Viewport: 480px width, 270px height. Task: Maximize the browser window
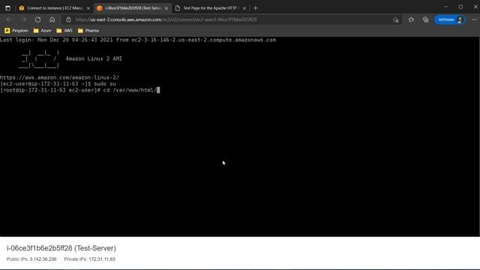[460, 7]
